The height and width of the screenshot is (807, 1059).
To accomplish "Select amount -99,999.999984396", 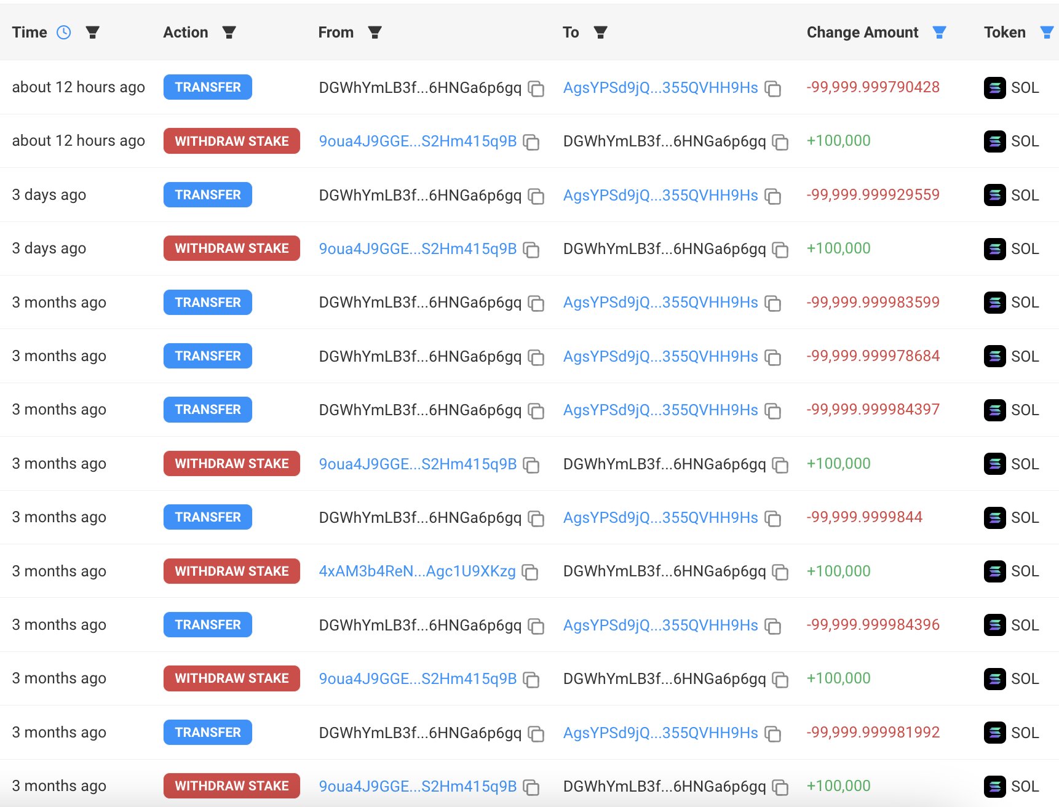I will pos(873,625).
